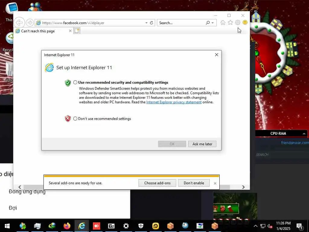Click the Internet Explorer forward arrow
This screenshot has width=309, height=232.
[30, 23]
